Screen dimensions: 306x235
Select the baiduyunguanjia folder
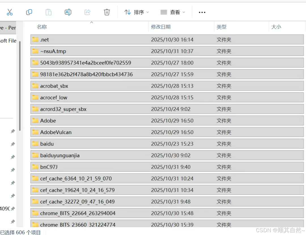pyautogui.click(x=60, y=155)
